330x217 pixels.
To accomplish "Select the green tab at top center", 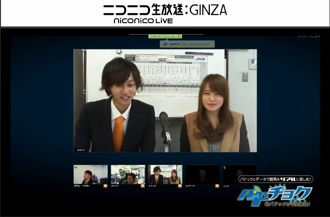I will point(165,36).
